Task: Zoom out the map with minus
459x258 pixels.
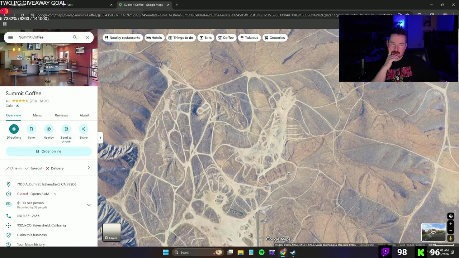Action: click(x=451, y=231)
